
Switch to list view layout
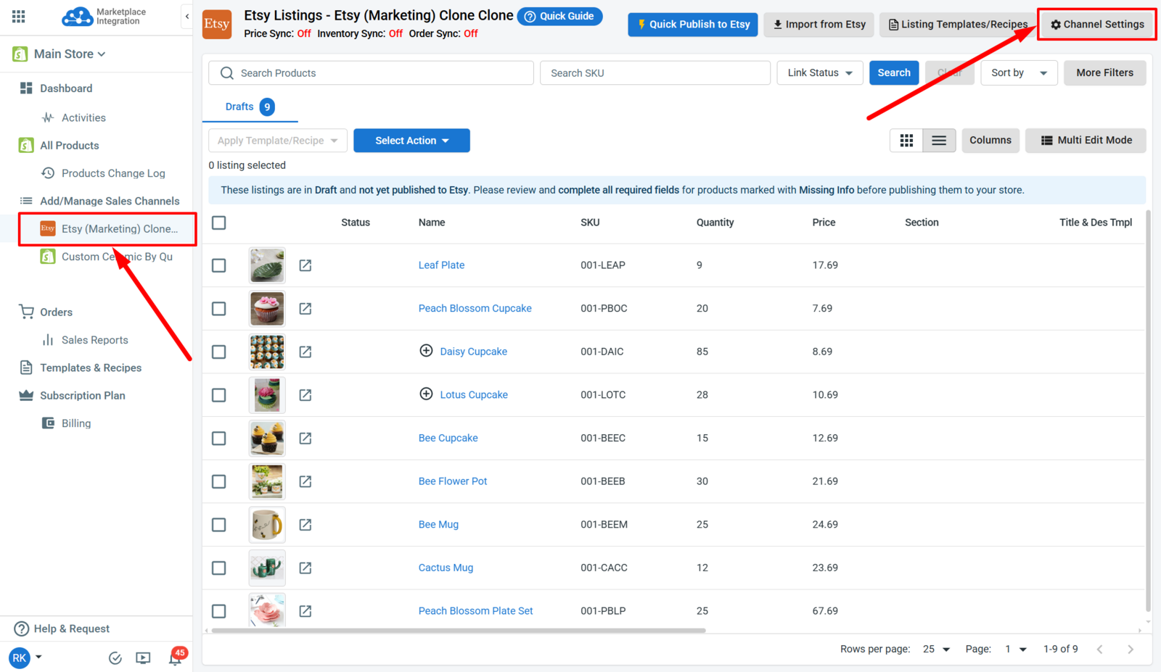(x=939, y=141)
